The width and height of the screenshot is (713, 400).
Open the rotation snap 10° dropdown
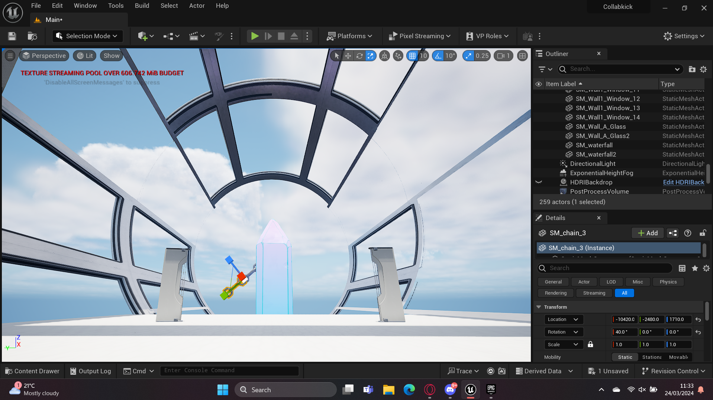click(450, 56)
